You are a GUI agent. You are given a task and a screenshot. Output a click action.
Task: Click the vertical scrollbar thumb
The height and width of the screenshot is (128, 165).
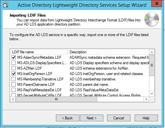pos(152,65)
